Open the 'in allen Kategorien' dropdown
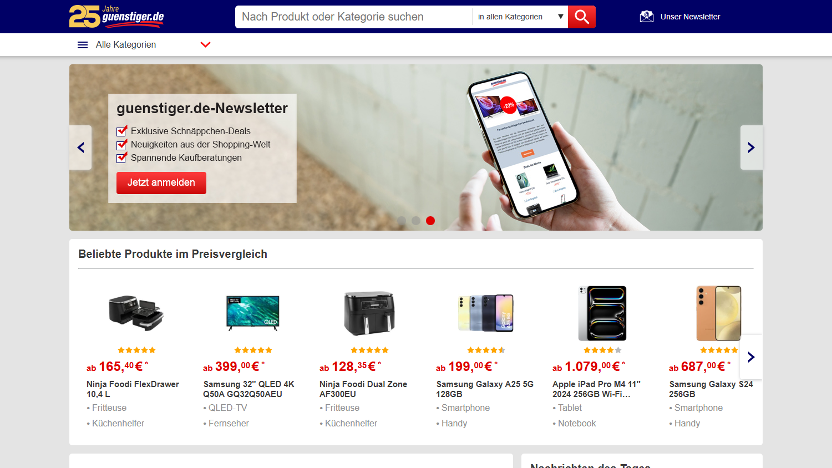Image resolution: width=832 pixels, height=468 pixels. 520,17
